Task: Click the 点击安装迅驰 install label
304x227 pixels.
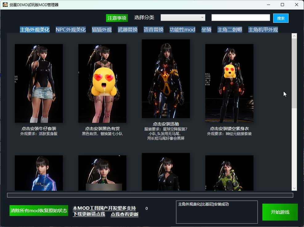Action: point(166,124)
